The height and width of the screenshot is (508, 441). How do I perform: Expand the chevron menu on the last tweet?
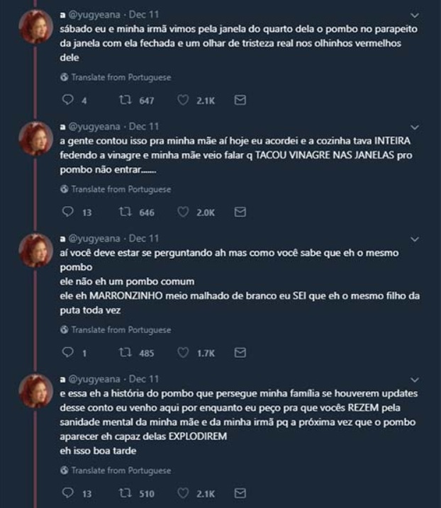pyautogui.click(x=415, y=379)
